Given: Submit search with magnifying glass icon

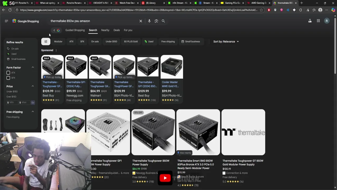Looking at the screenshot, I should pos(163,21).
